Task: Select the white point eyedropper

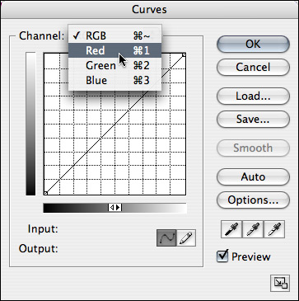Action: [274, 229]
